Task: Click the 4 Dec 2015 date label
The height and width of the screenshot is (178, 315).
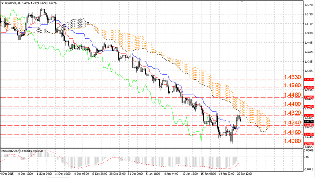Action: (7, 173)
